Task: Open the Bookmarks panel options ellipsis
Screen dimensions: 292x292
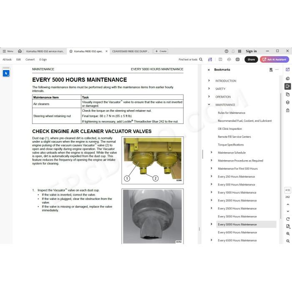Action: [277, 70]
